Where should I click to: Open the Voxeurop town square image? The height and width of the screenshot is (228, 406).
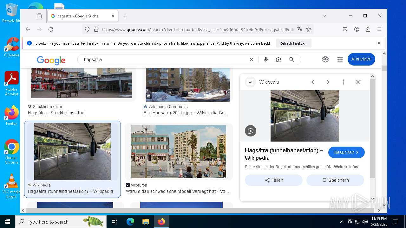click(x=179, y=152)
